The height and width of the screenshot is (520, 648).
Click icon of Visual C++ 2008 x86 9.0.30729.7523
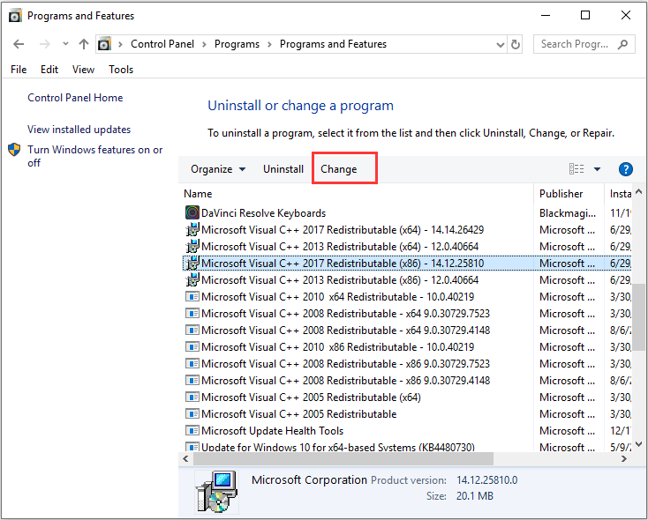[x=192, y=364]
